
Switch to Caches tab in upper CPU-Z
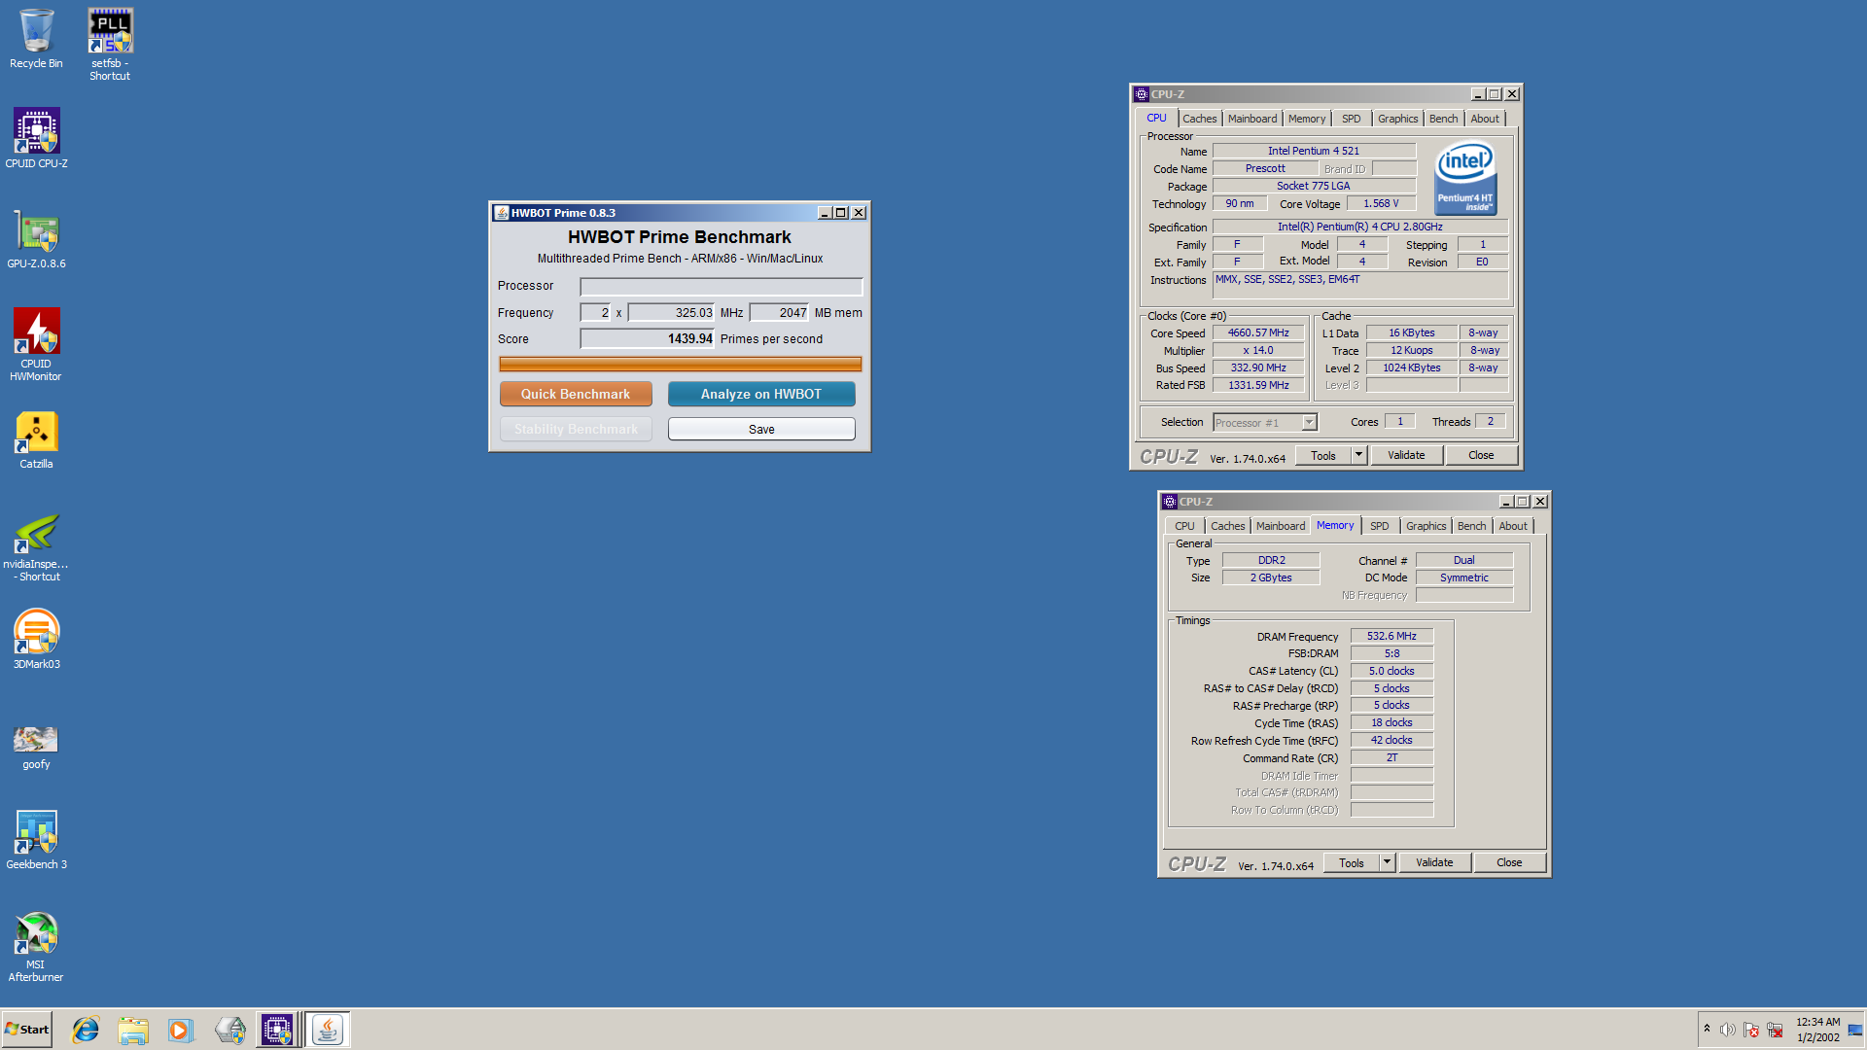pos(1199,119)
